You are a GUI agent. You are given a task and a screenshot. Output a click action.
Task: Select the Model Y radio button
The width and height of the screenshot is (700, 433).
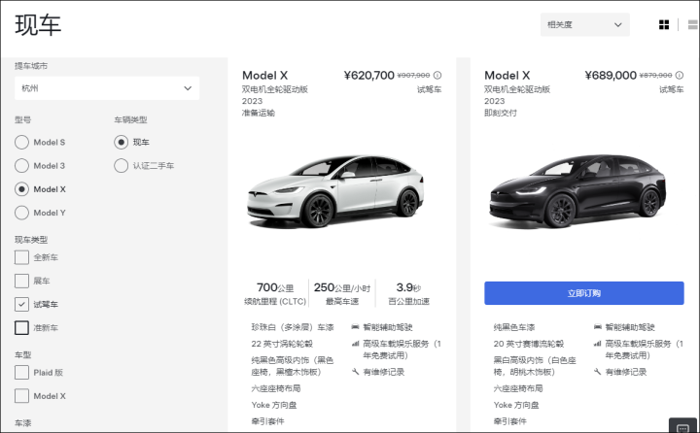pyautogui.click(x=21, y=213)
